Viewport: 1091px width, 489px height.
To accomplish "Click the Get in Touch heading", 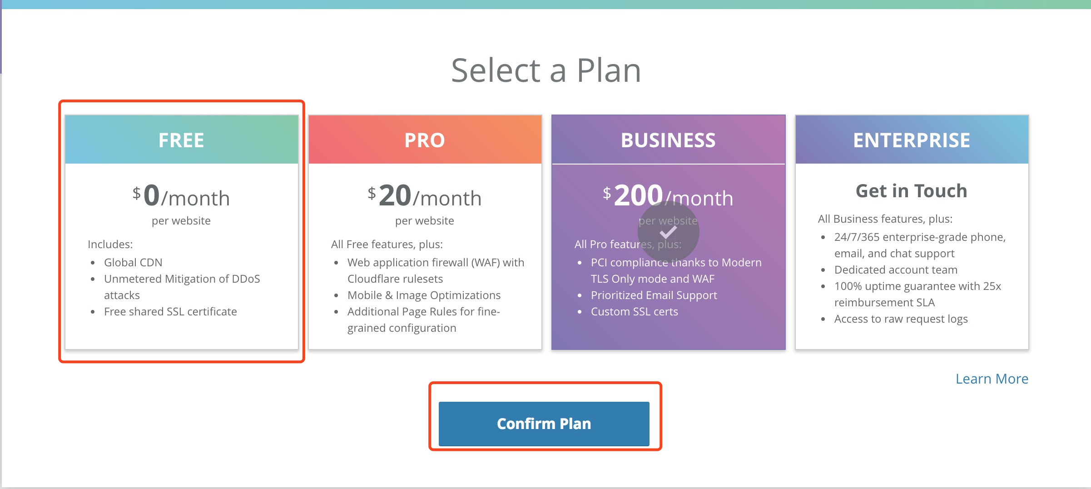I will pyautogui.click(x=911, y=191).
